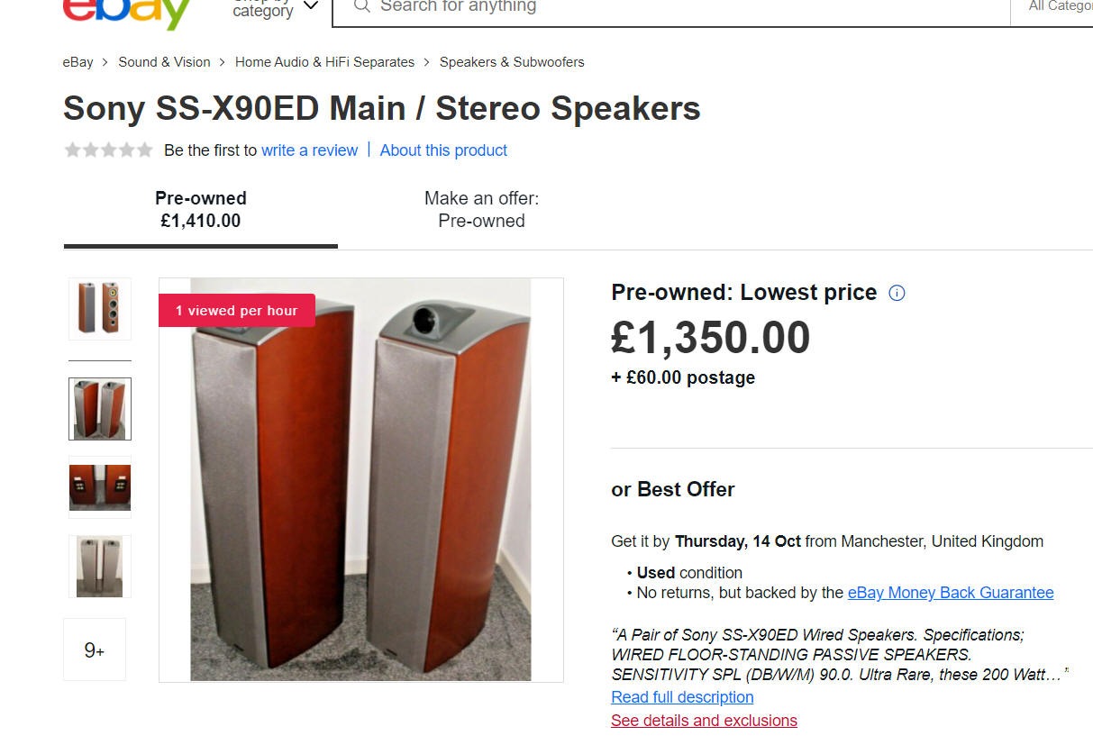The image size is (1093, 754).
Task: Go to the Sound & Vision breadcrumb
Action: 164,62
